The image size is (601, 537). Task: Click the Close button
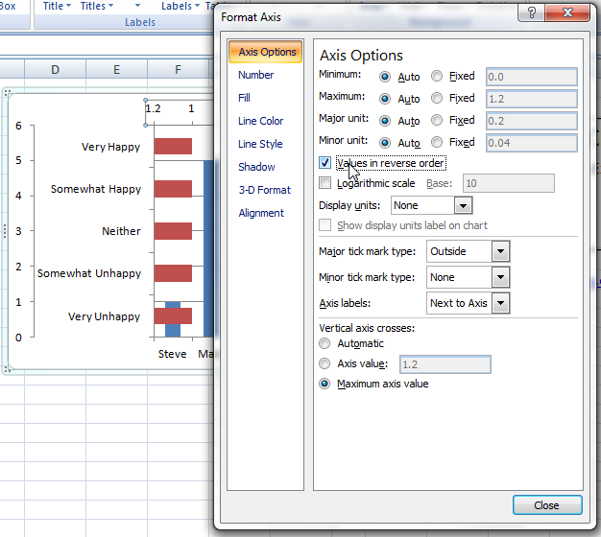(547, 505)
